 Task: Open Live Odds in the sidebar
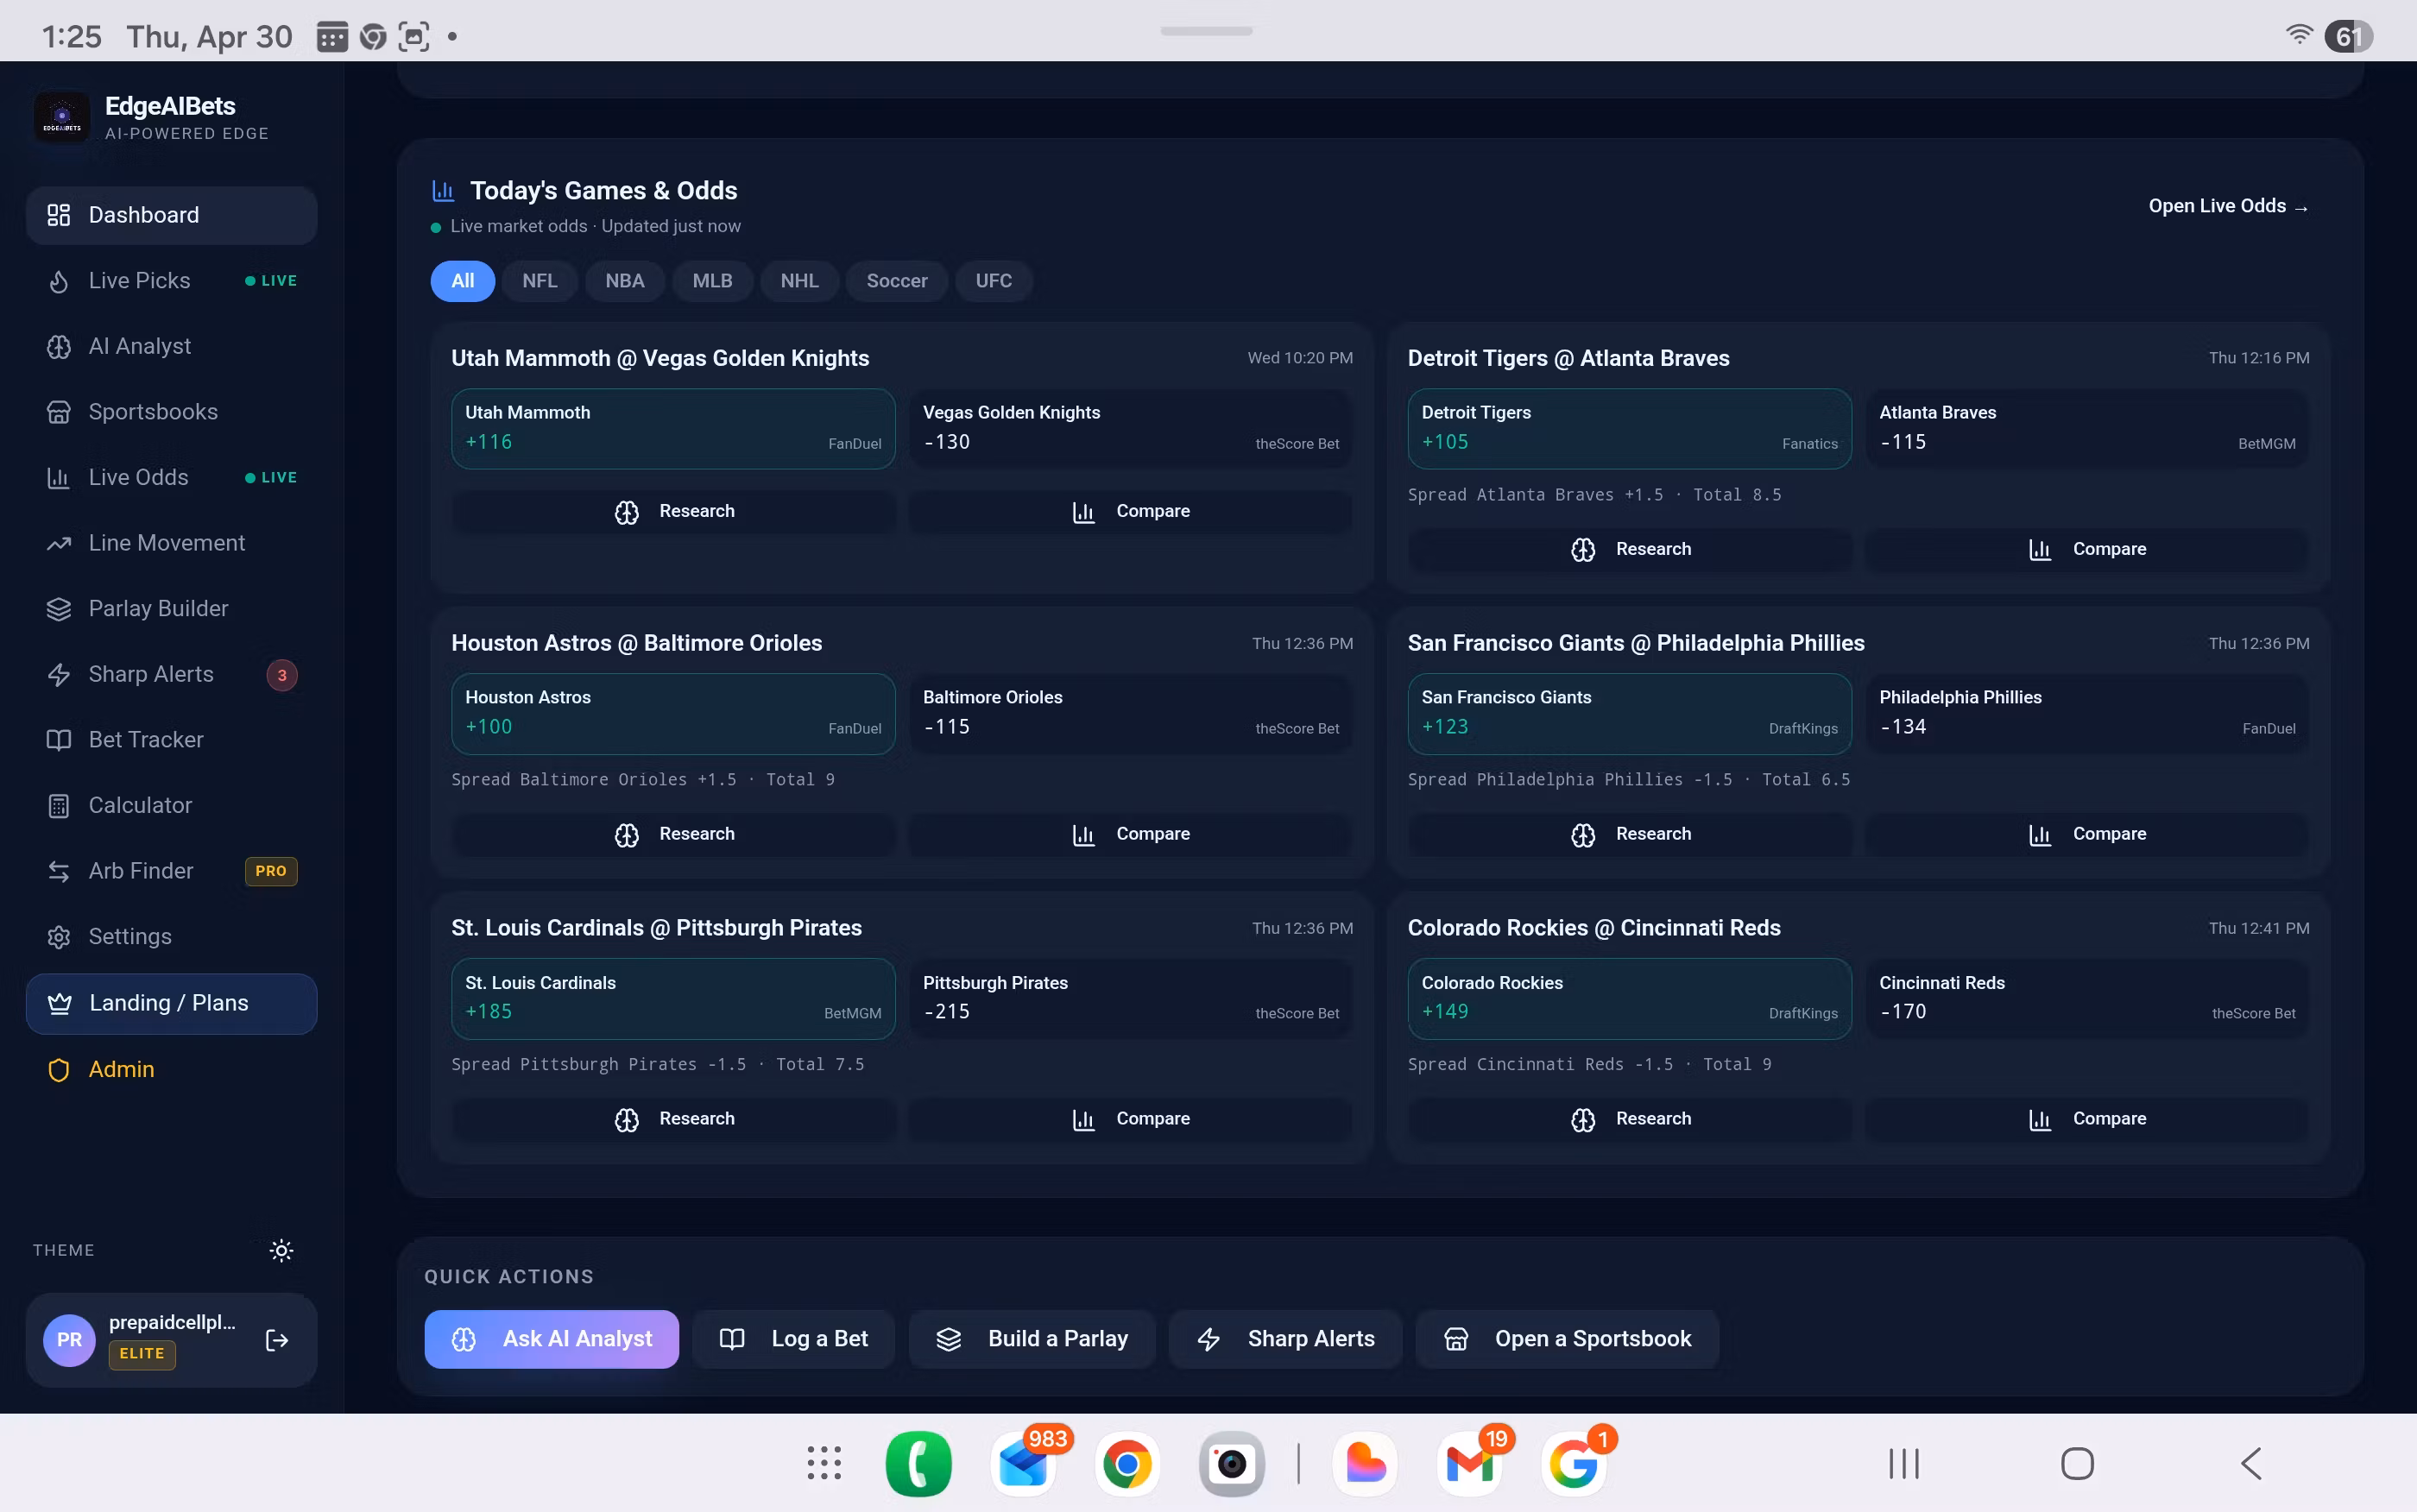tap(171, 478)
